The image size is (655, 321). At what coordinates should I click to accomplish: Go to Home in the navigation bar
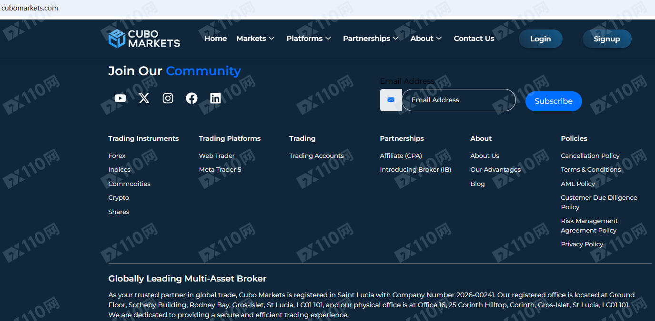tap(216, 39)
